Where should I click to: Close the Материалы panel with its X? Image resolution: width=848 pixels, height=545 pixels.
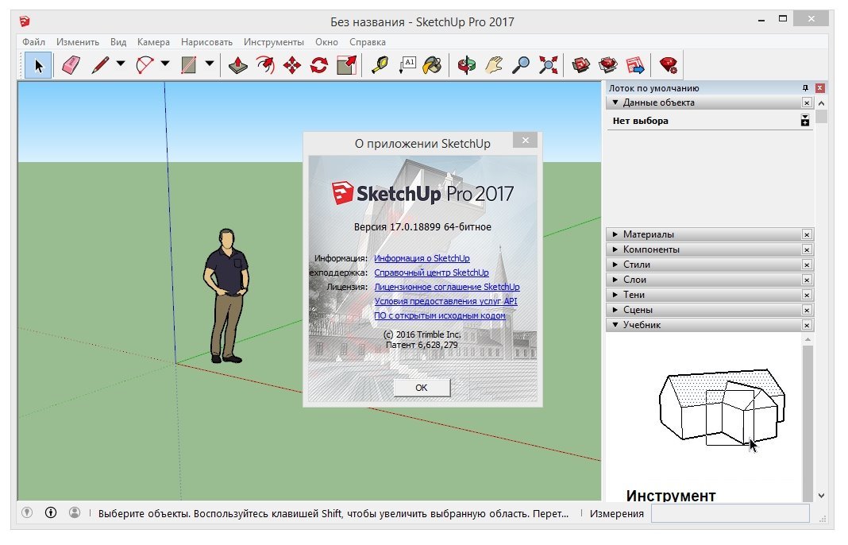click(x=807, y=234)
